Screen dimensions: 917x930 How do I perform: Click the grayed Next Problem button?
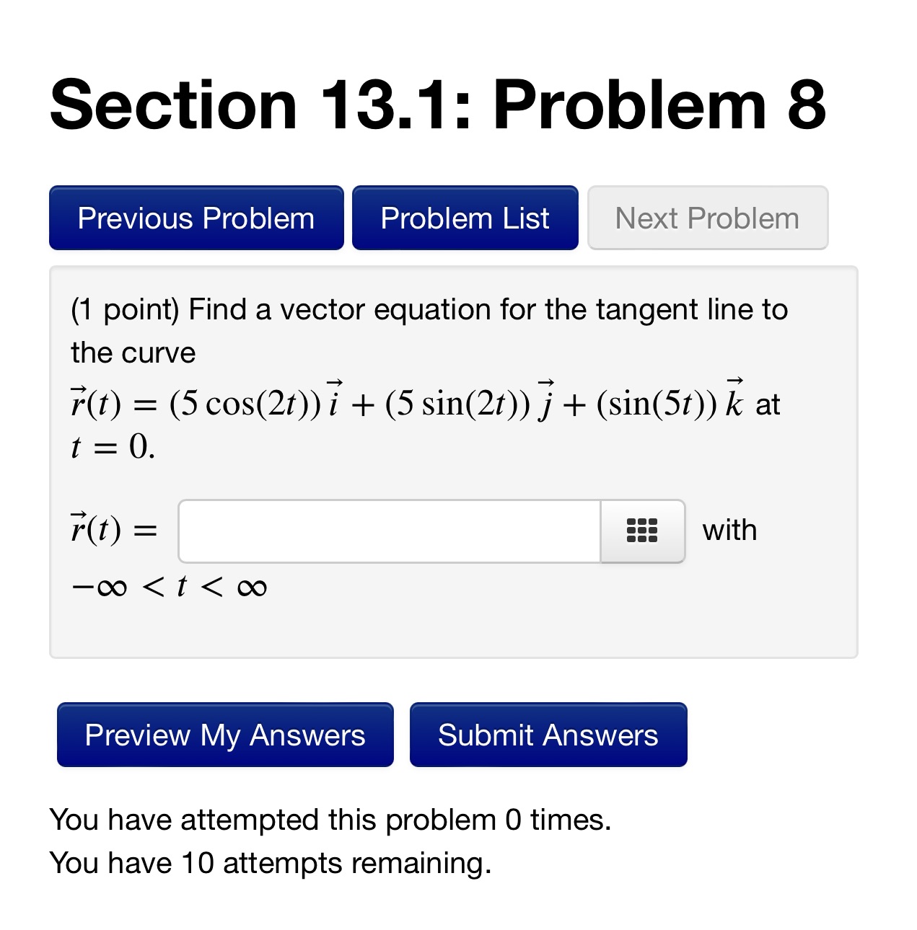706,218
